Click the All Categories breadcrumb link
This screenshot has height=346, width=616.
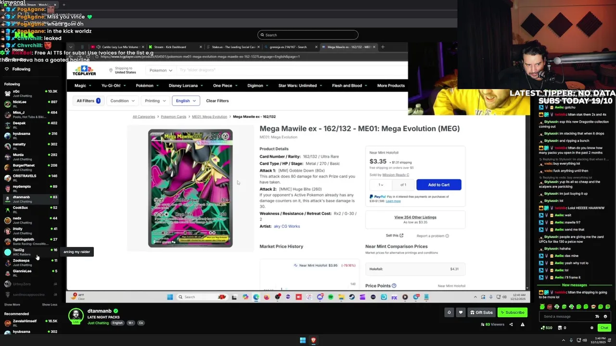[x=144, y=117]
